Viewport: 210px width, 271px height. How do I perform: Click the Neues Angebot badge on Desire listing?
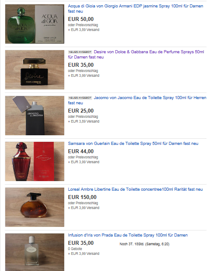pyautogui.click(x=80, y=52)
